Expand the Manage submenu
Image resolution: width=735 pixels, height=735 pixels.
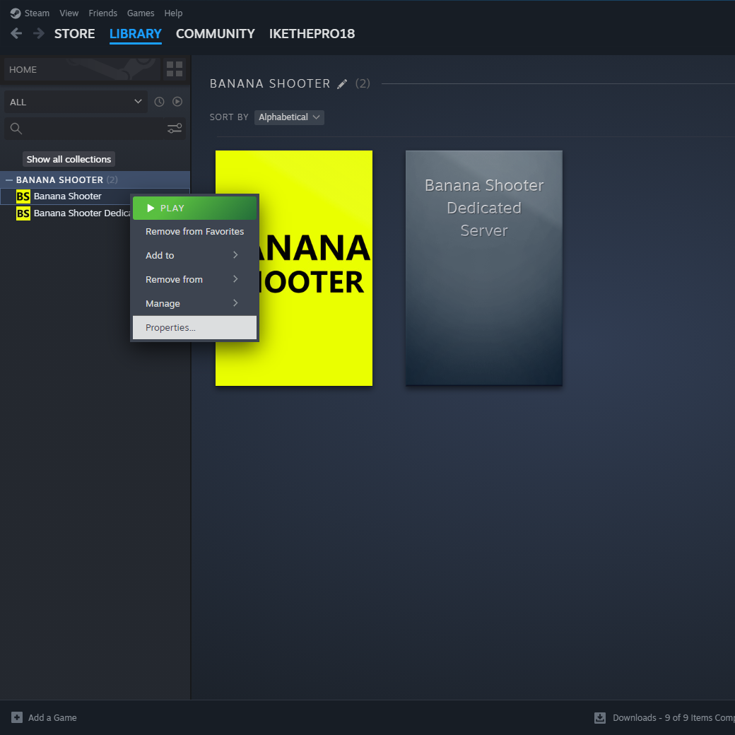point(194,303)
